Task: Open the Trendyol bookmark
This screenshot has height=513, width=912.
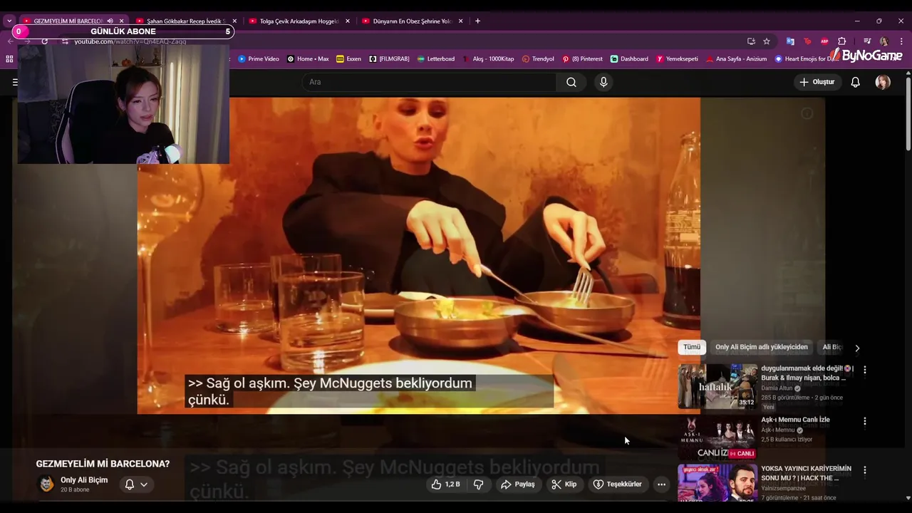Action: pos(538,59)
